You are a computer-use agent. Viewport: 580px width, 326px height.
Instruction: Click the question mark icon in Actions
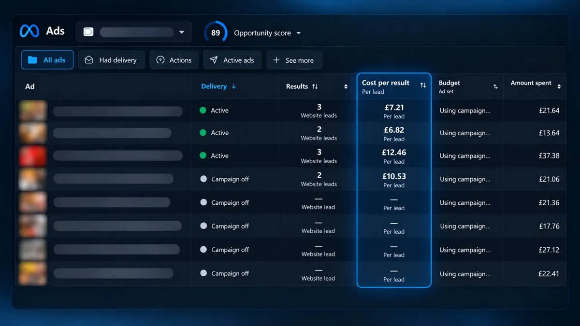click(160, 60)
